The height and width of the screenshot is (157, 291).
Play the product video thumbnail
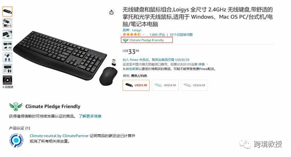pos(7,80)
